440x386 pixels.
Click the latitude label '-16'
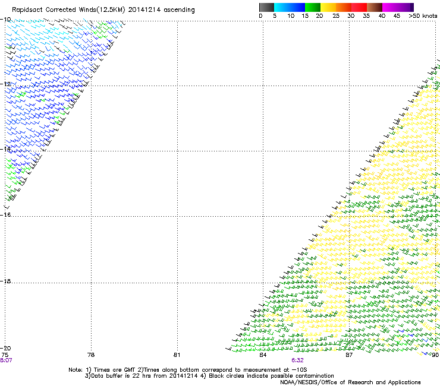click(5, 215)
